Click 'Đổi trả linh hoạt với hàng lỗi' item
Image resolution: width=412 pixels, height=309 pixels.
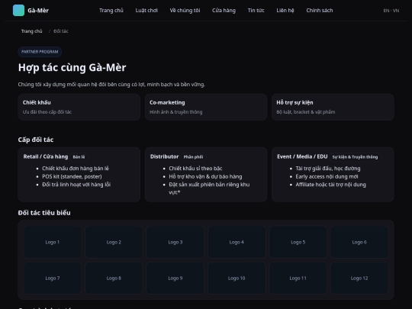tap(76, 185)
